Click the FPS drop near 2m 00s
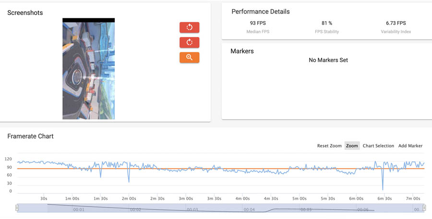432x219 pixels. (x=129, y=181)
